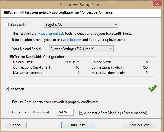Screen dimensions: 164x132
Task: Open the Bogota, CO location dropdown
Action: pyautogui.click(x=81, y=25)
